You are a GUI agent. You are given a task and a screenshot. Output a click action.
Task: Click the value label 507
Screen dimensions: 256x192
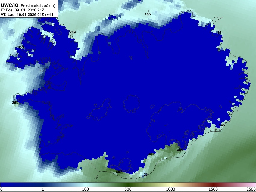(119, 172)
